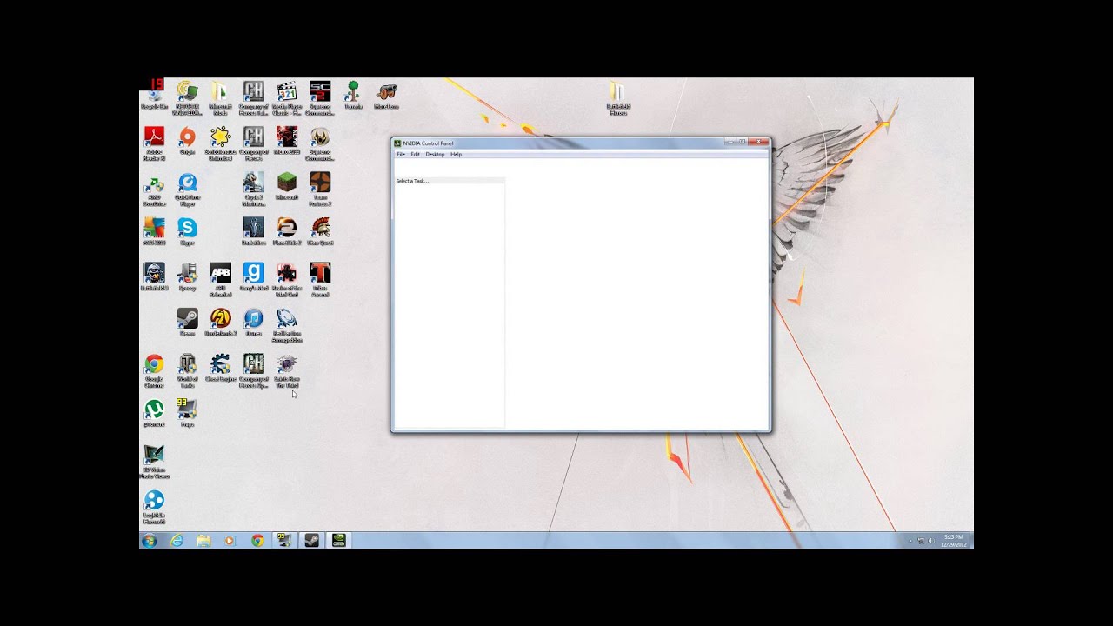This screenshot has height=626, width=1113.
Task: Switch to Fraps on the taskbar
Action: (284, 540)
